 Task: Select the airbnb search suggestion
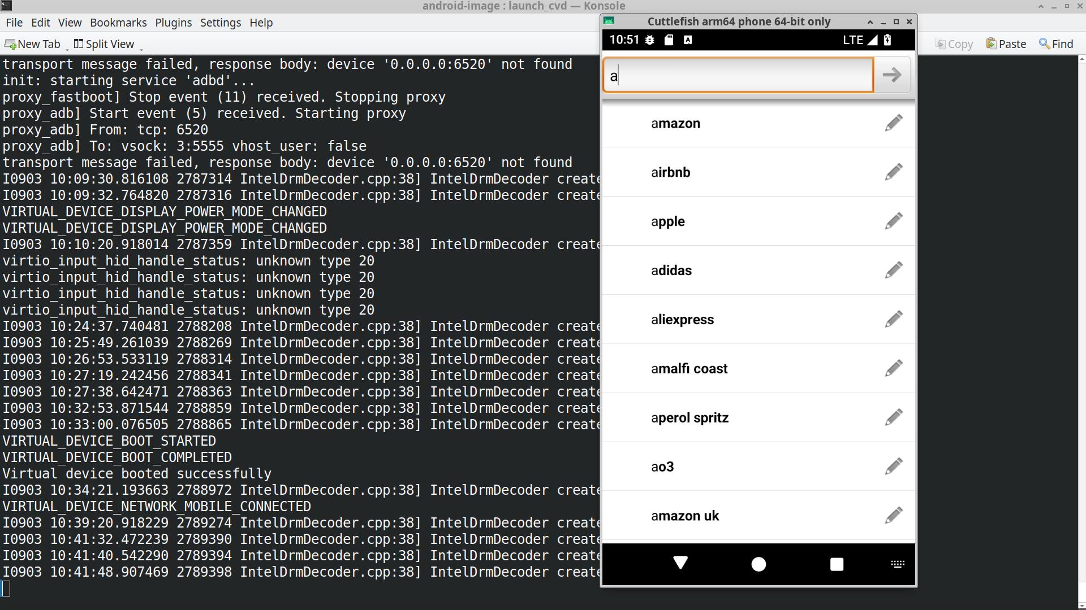tap(759, 172)
